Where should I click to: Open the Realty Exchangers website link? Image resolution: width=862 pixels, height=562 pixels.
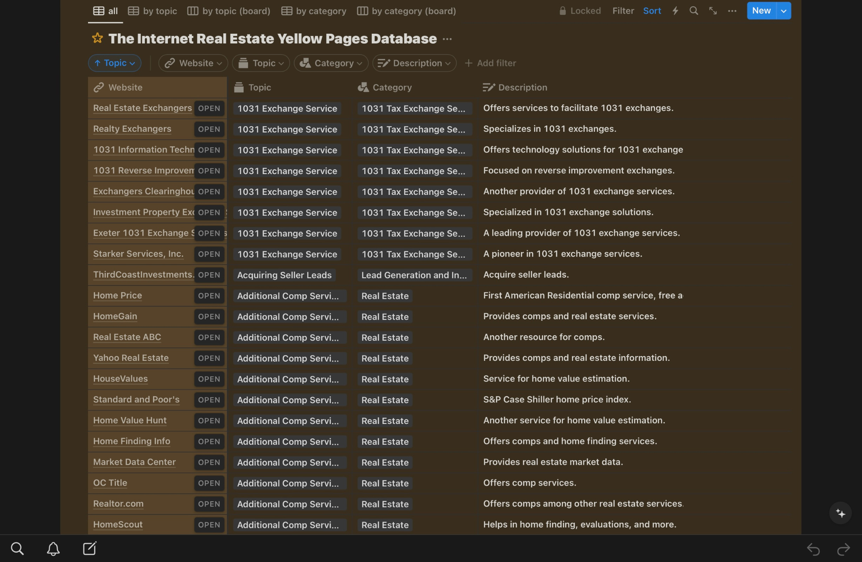[x=132, y=129]
